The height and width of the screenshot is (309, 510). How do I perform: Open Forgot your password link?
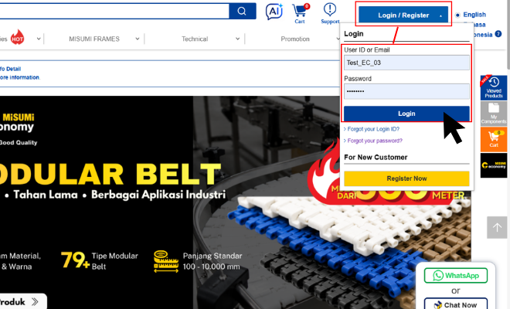pos(375,141)
